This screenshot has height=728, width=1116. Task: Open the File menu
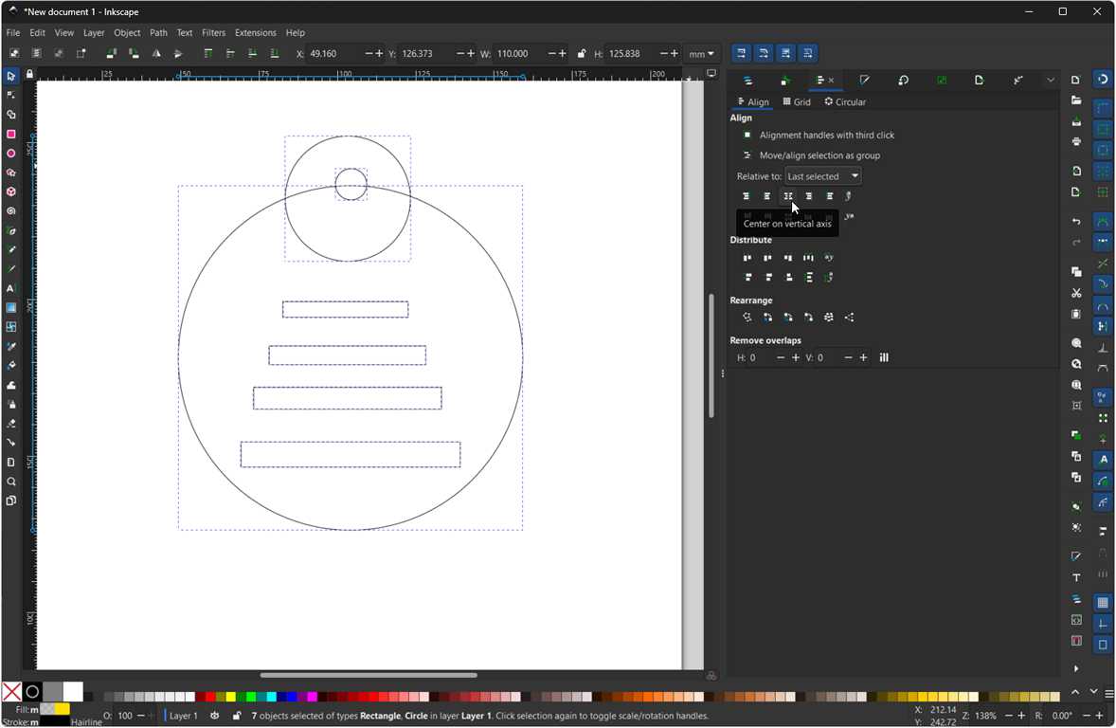pos(13,33)
